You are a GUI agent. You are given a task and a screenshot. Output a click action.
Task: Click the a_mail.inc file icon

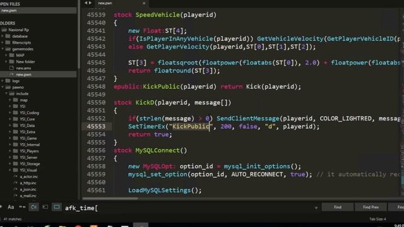(15, 195)
